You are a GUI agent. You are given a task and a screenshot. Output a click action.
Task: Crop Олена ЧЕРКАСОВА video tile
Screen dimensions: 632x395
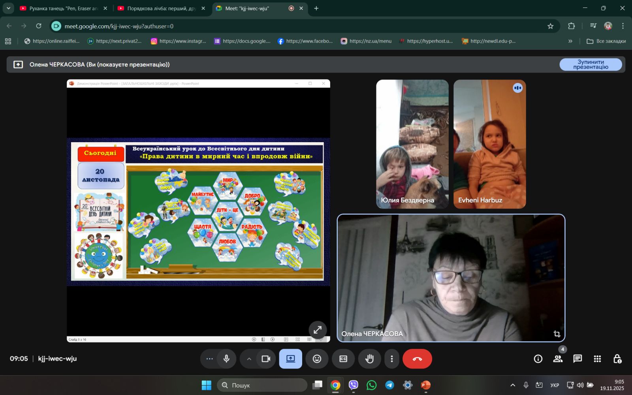click(x=557, y=334)
